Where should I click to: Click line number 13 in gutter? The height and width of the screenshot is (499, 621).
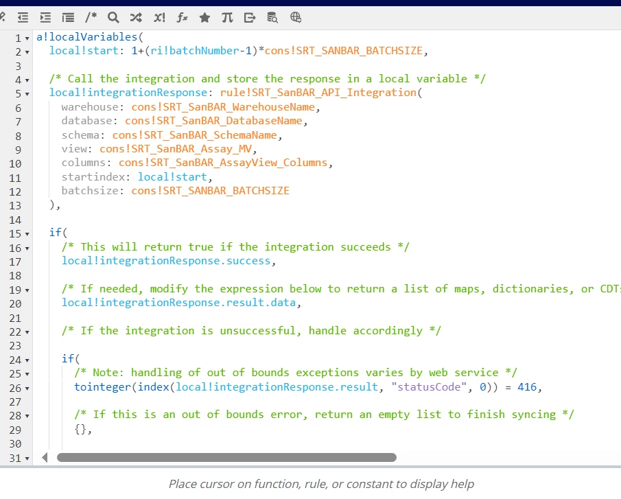click(x=15, y=206)
